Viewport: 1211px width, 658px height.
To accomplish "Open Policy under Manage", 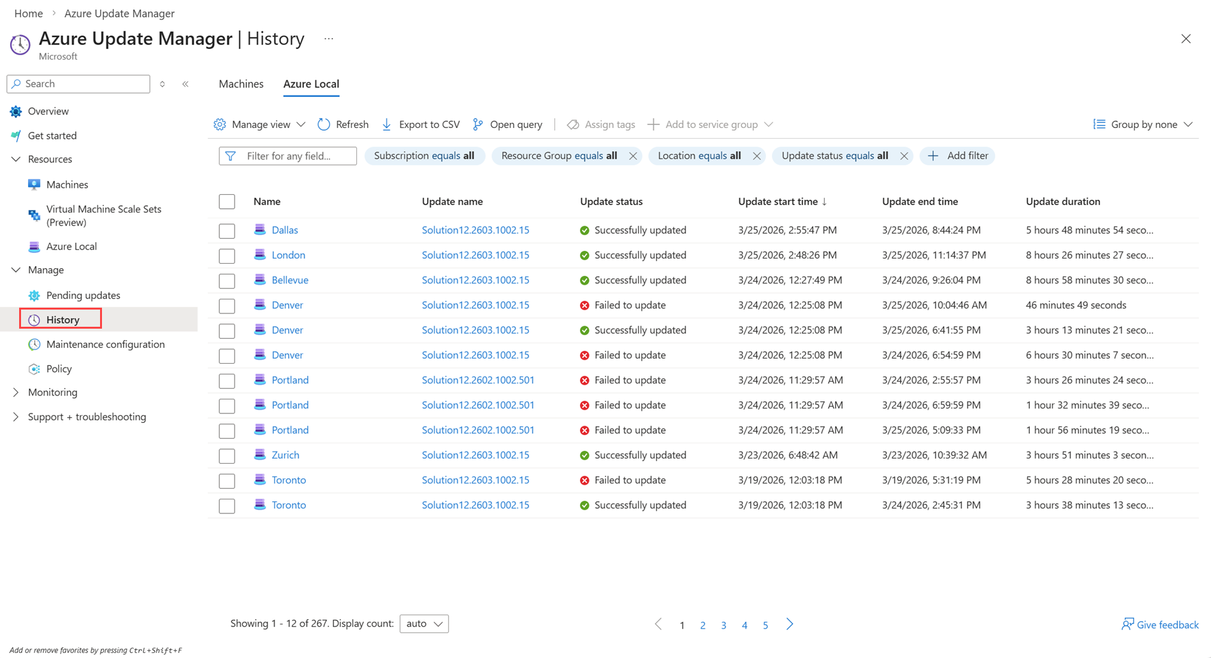I will [x=59, y=368].
